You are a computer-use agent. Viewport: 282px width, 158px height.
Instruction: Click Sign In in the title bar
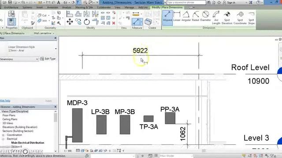[229, 3]
